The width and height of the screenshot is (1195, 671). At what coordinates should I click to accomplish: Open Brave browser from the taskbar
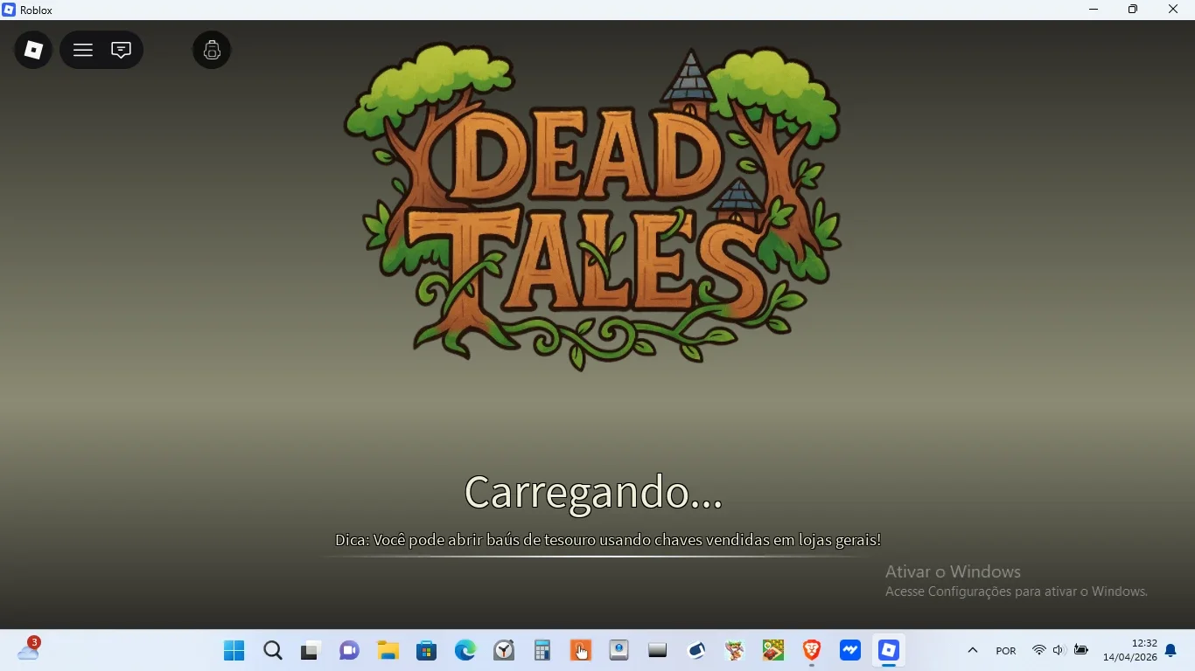click(x=812, y=651)
